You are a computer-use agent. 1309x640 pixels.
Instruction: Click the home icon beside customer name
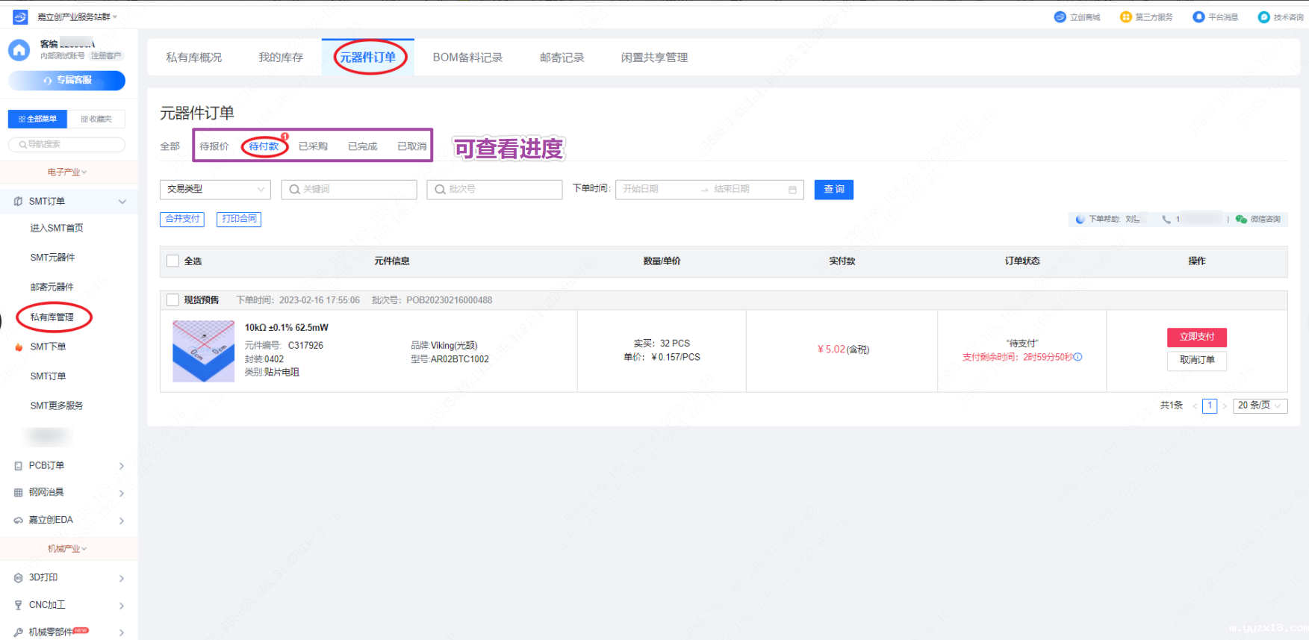coord(19,50)
